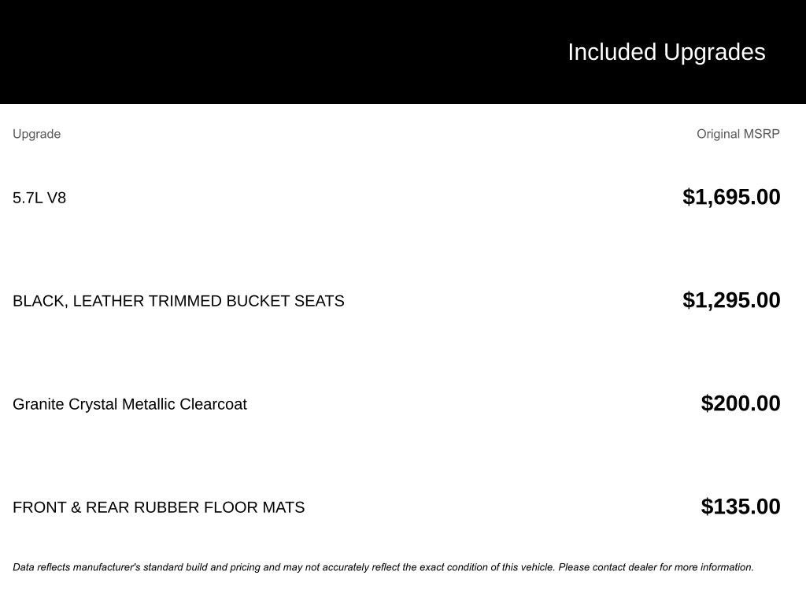Click the $135.00 price
The width and height of the screenshot is (806, 605).
click(x=740, y=507)
